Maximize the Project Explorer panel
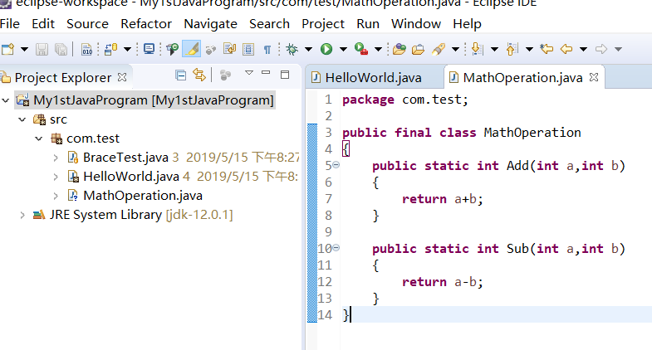Screen dimensions: 652x350 click(x=285, y=75)
